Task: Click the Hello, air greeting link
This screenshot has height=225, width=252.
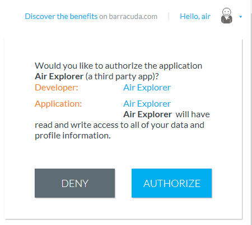Action: (195, 16)
